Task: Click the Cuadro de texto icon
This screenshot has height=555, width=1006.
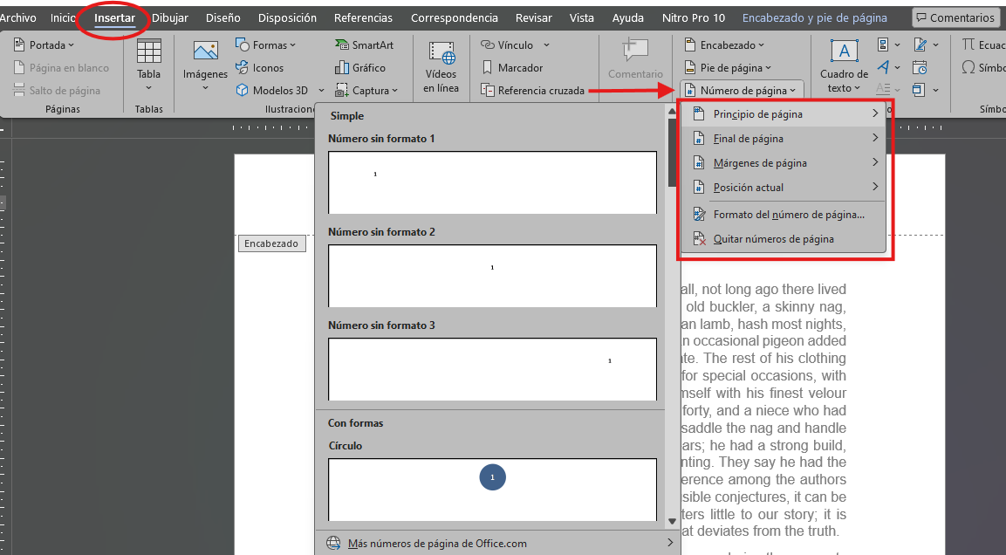Action: (844, 51)
